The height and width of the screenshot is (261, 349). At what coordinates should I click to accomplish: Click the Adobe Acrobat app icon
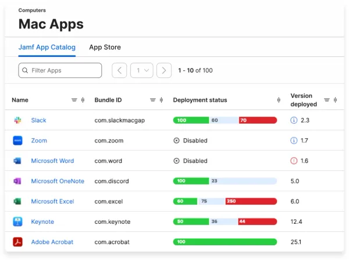[17, 242]
